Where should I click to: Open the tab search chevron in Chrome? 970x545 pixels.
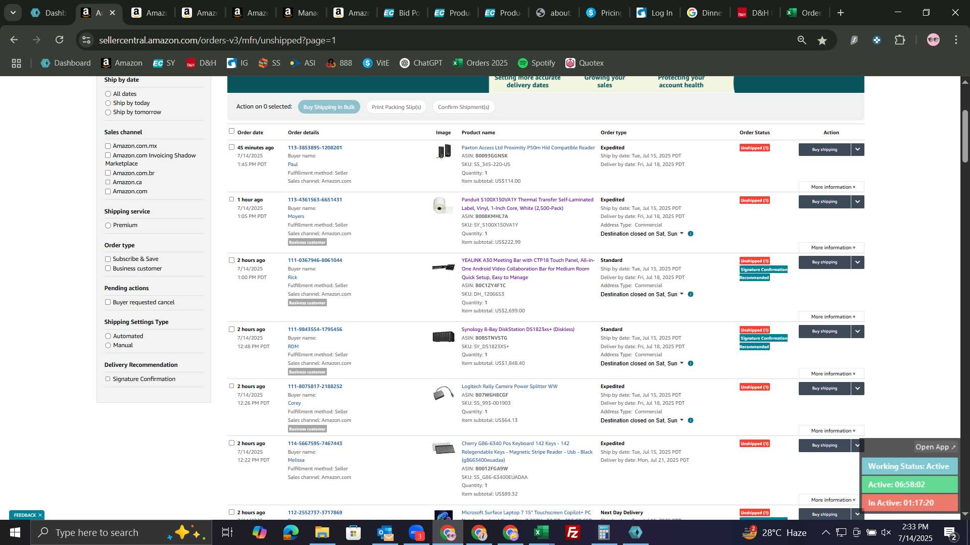click(x=13, y=13)
